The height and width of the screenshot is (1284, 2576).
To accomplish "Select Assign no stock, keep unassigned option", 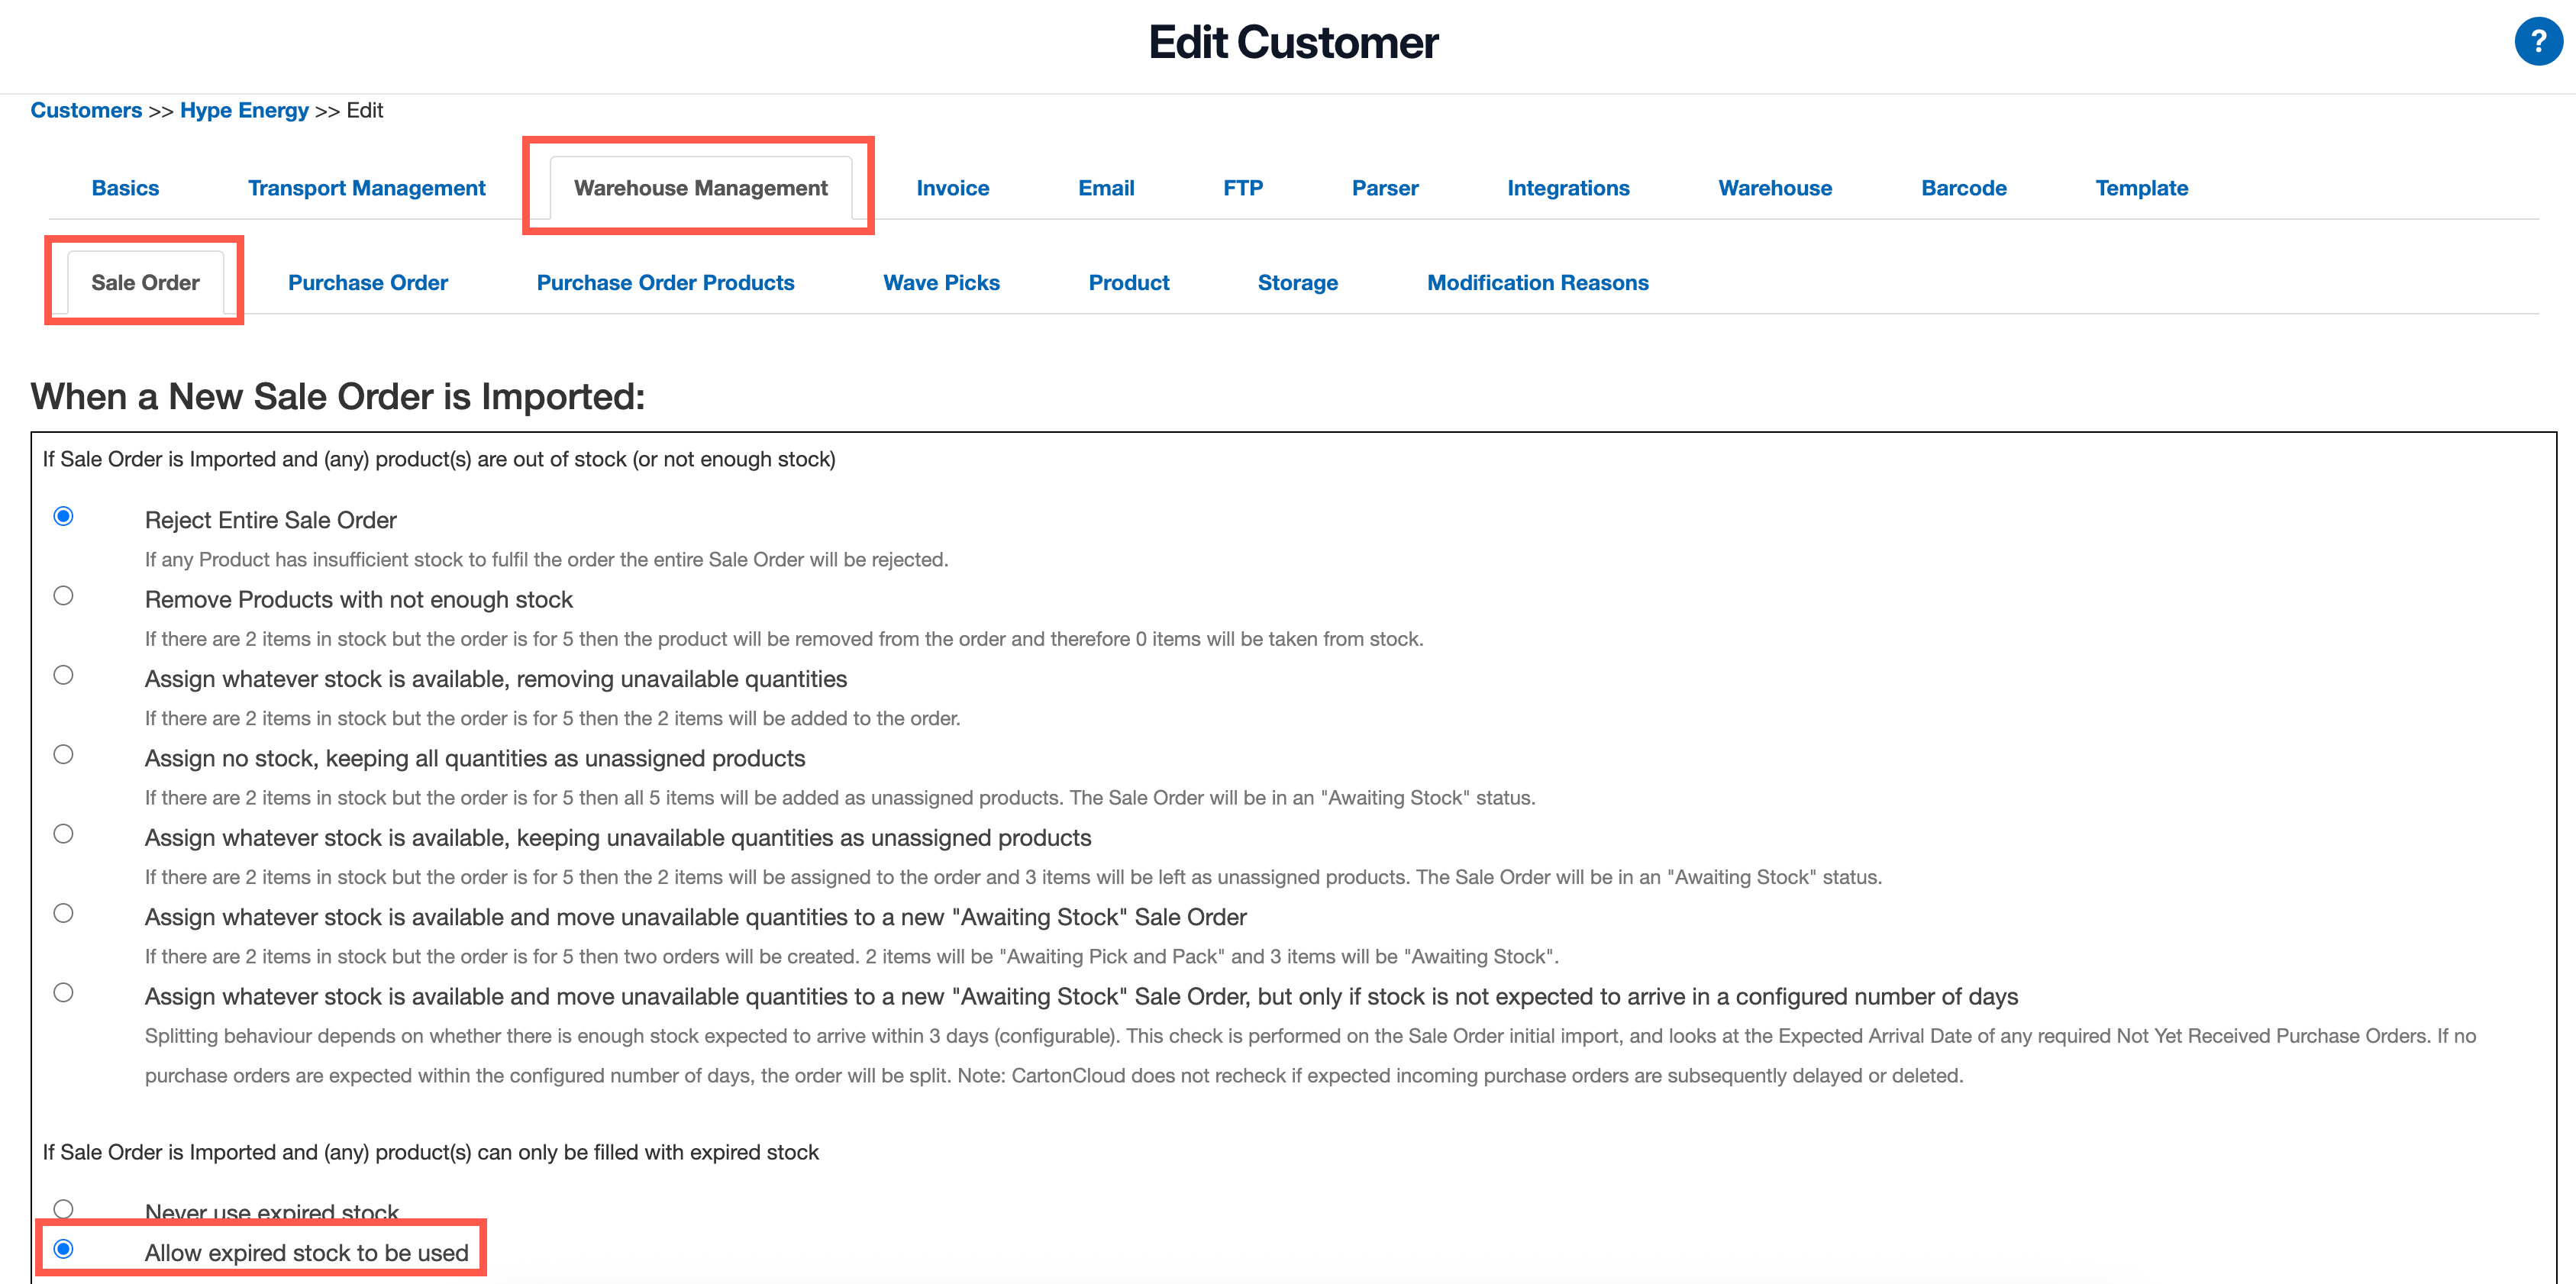I will coord(63,754).
